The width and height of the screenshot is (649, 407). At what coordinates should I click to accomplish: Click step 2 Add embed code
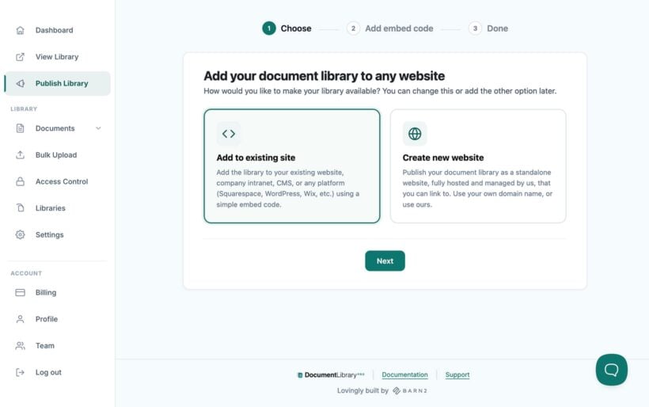pyautogui.click(x=390, y=29)
